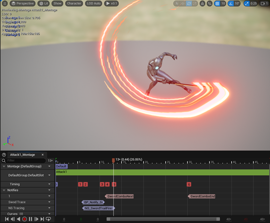Open the x0.1 playback speed menu
The image size is (270, 223).
pyautogui.click(x=111, y=3)
